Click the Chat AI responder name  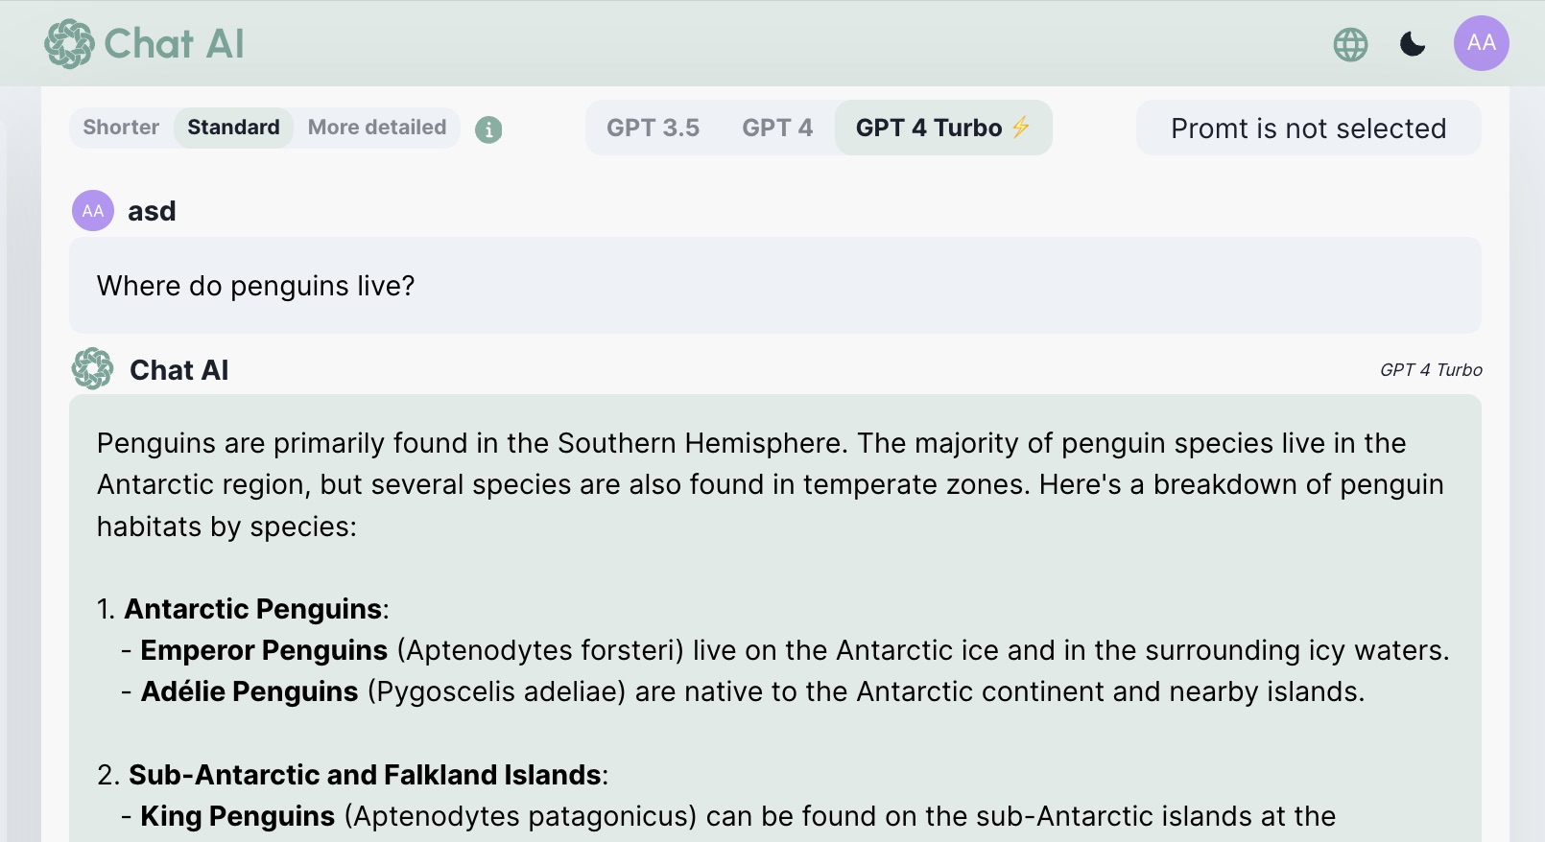pos(179,370)
